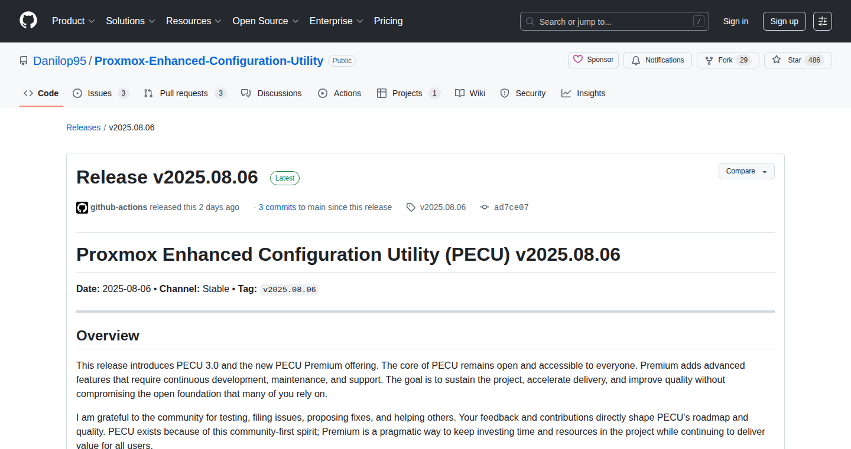
Task: Click the Releases breadcrumb link
Action: point(83,127)
